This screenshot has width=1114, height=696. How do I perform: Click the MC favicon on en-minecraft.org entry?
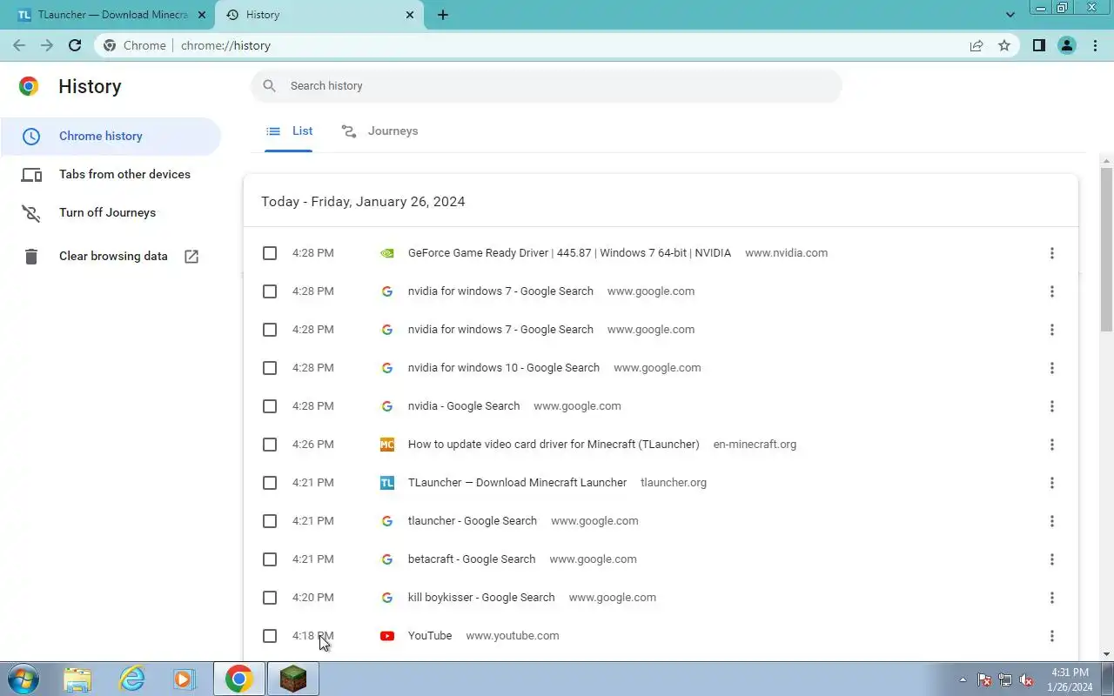(x=387, y=445)
